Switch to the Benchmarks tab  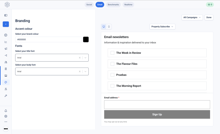click(x=113, y=5)
